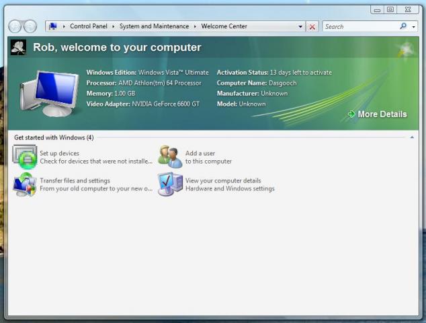426x323 pixels.
Task: Close the Welcome Center window
Action: pos(408,10)
